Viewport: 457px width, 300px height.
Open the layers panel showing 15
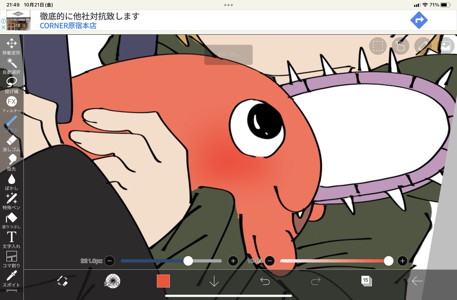(x=366, y=281)
